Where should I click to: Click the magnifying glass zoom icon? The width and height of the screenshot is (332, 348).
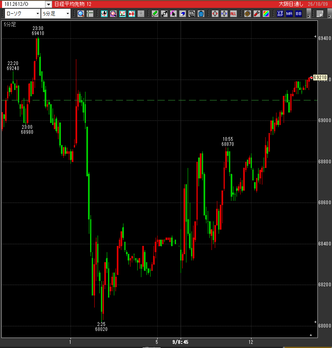tap(81, 14)
